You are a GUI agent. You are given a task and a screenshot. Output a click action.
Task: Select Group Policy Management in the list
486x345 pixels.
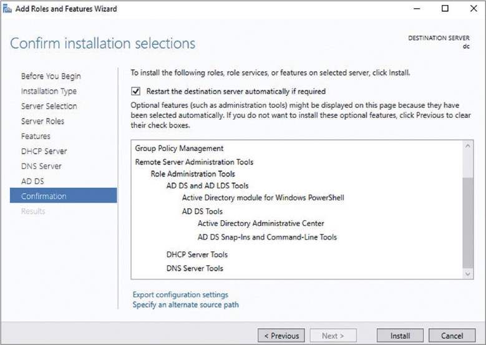point(179,148)
